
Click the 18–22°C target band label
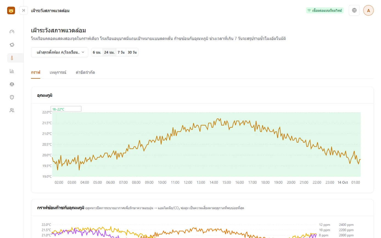[66, 109]
